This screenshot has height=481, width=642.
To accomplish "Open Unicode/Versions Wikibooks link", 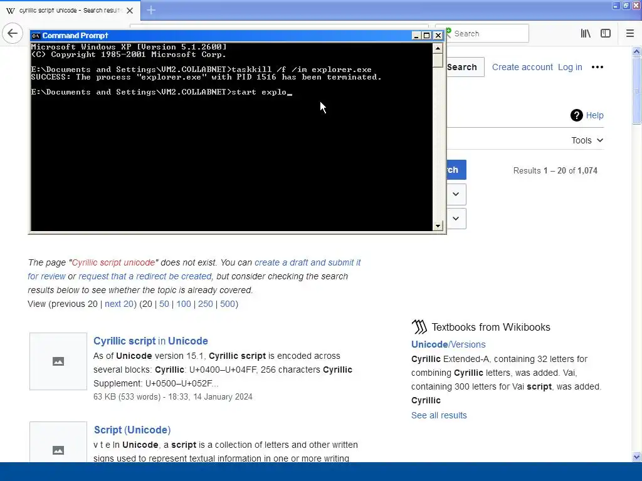I will pos(448,344).
